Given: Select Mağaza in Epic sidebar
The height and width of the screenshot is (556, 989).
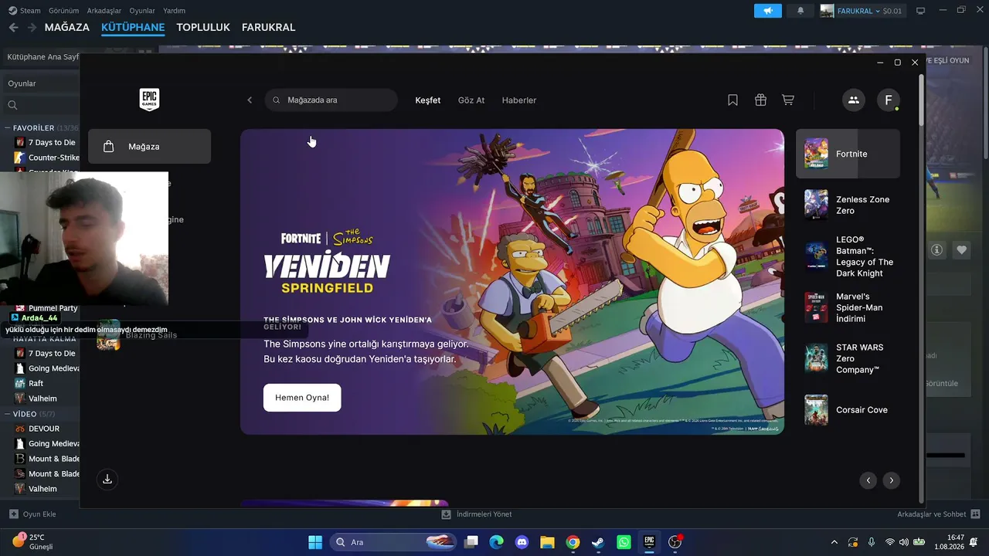Looking at the screenshot, I should point(149,147).
